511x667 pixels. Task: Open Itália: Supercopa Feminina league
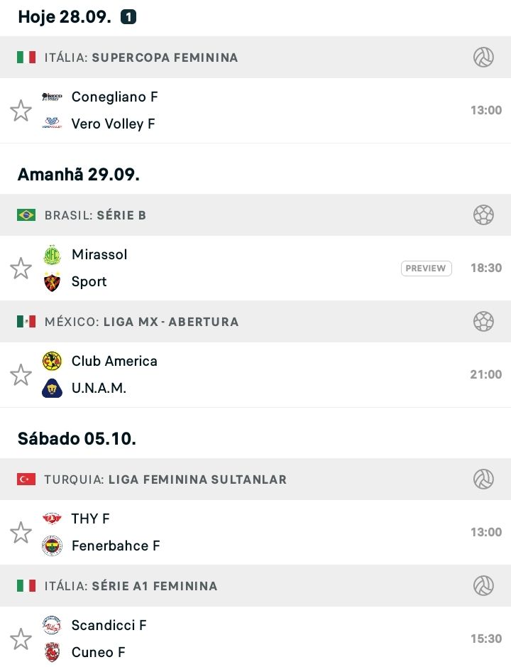pyautogui.click(x=141, y=58)
